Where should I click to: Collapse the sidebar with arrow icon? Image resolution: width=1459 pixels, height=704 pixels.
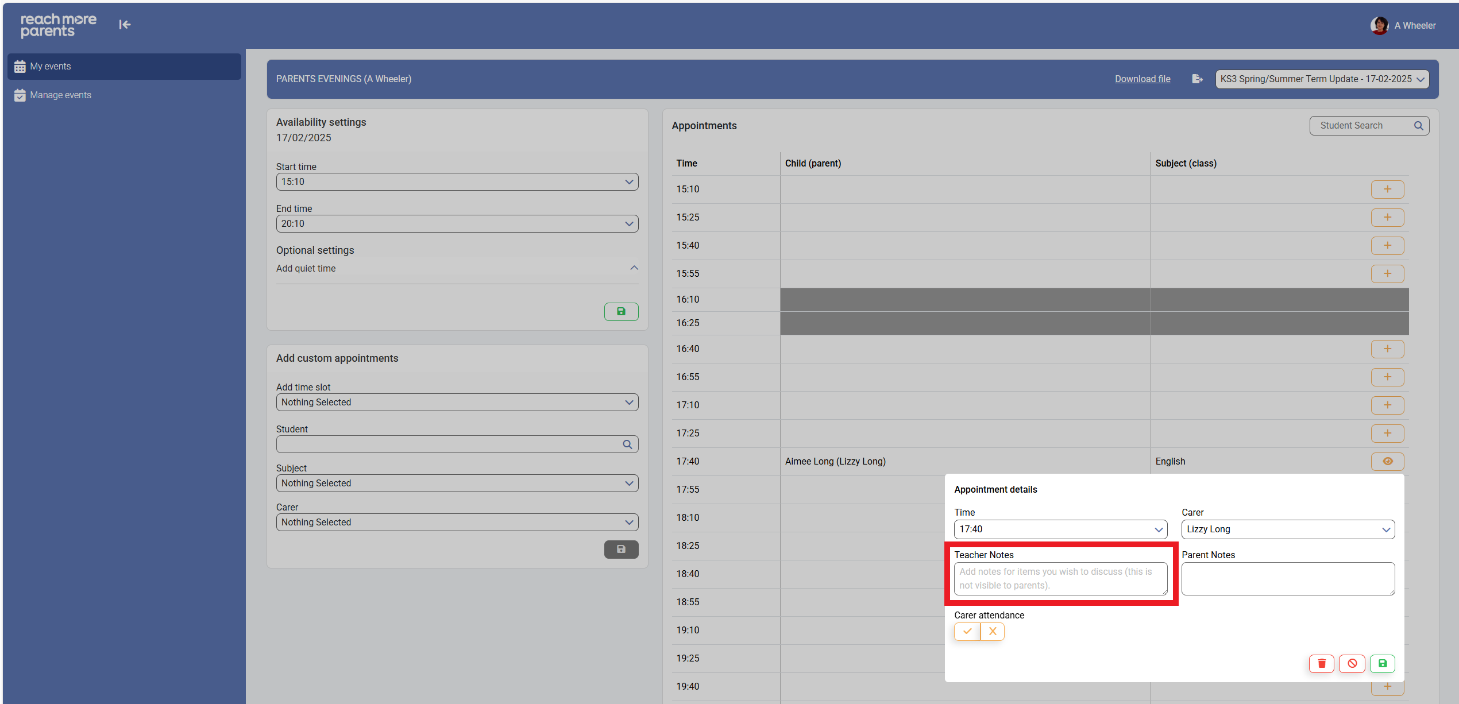(125, 25)
